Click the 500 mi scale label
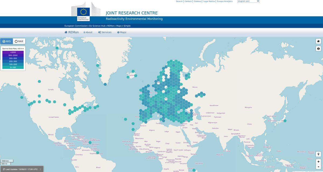 click(4, 164)
